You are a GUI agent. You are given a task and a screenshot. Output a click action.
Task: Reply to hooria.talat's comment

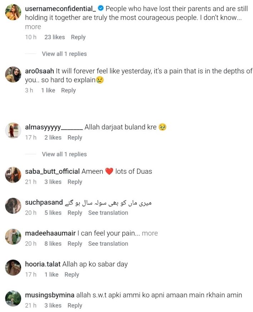(71, 275)
